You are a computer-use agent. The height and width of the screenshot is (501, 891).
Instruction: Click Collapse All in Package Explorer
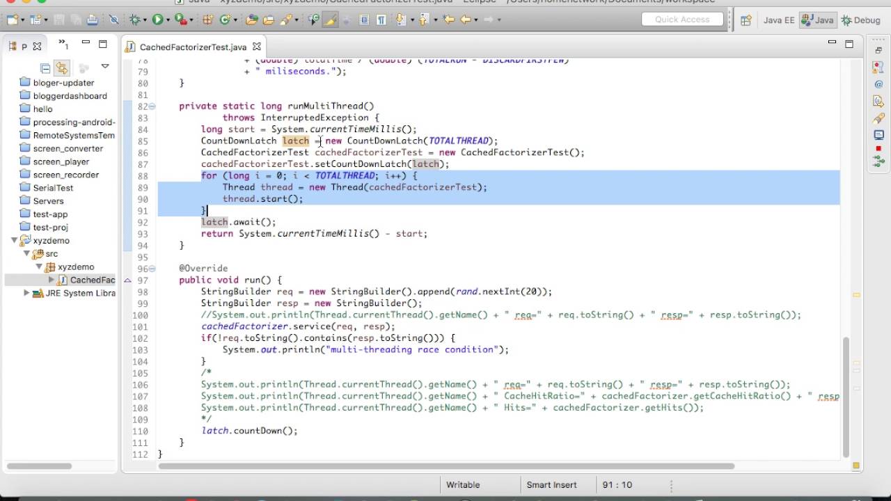45,68
